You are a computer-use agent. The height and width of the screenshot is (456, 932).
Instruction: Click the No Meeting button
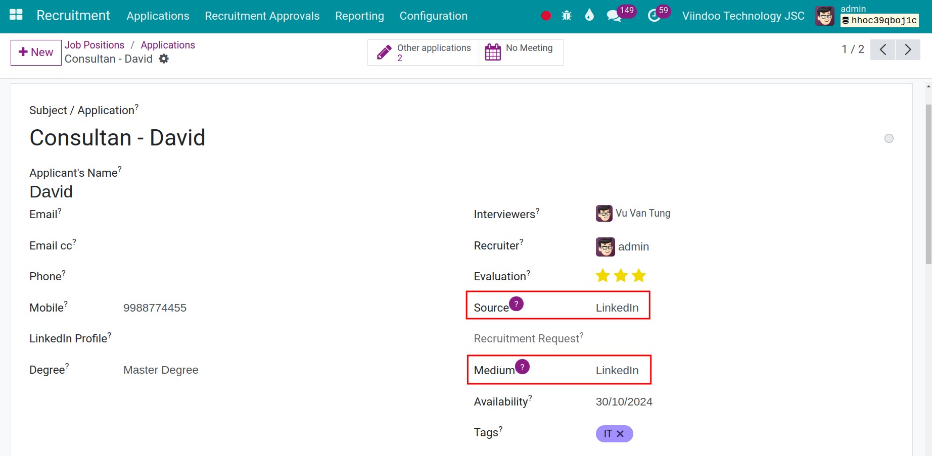click(521, 53)
